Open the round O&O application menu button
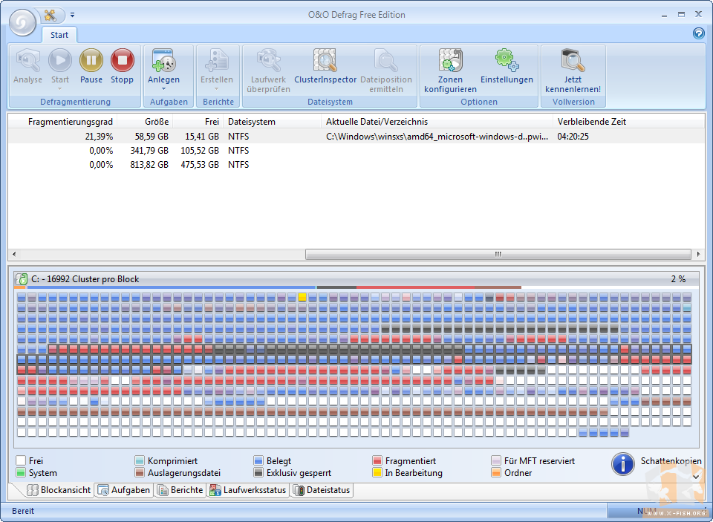The width and height of the screenshot is (713, 522). tap(22, 22)
